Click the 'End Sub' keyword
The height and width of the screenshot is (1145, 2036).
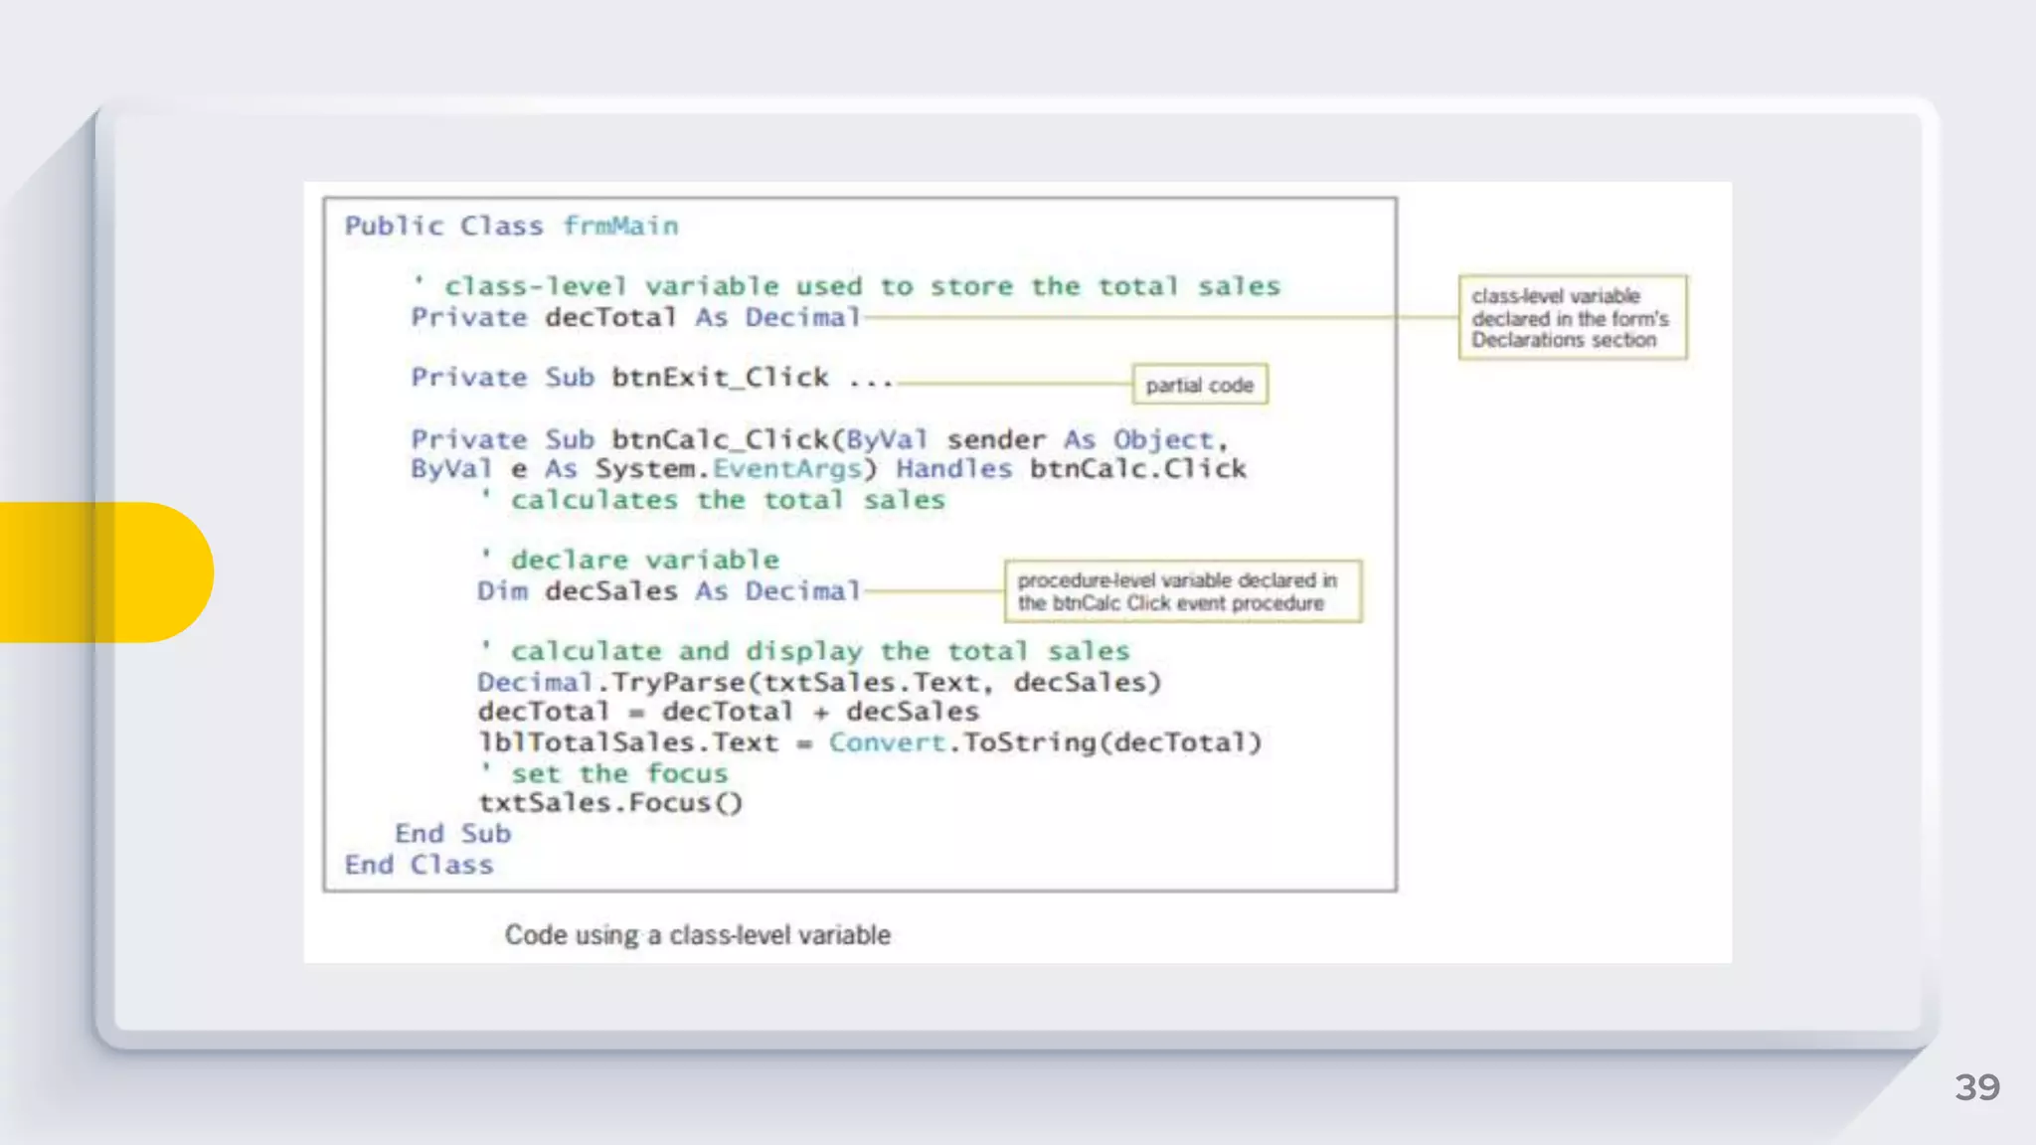(x=452, y=834)
